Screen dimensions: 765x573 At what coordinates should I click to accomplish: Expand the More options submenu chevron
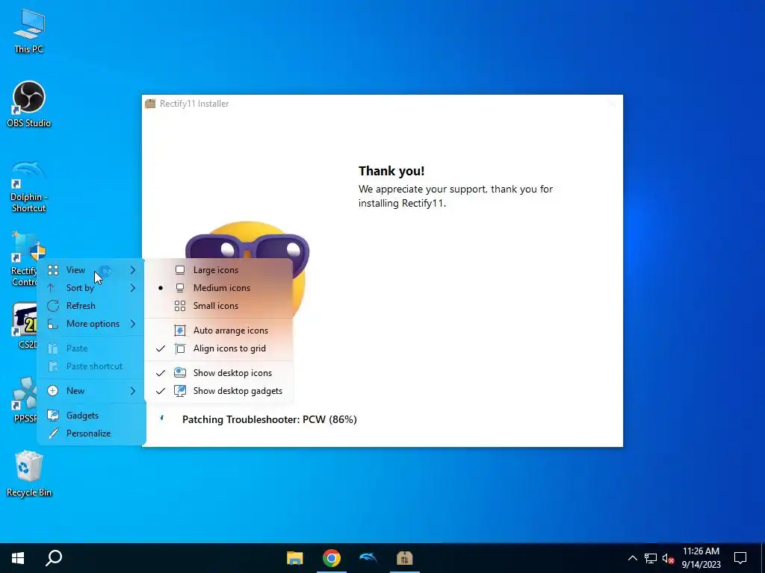tap(133, 324)
